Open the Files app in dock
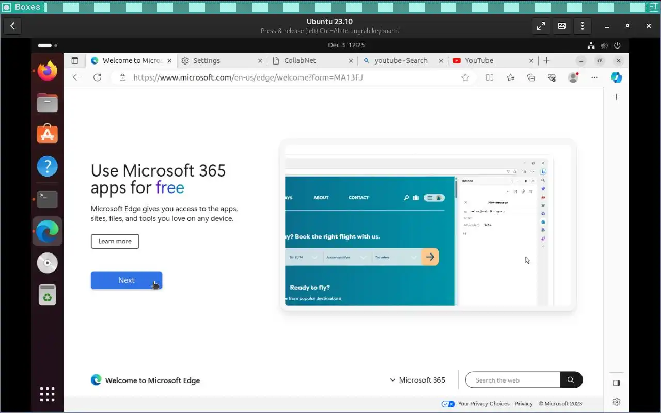661x413 pixels. 47,103
